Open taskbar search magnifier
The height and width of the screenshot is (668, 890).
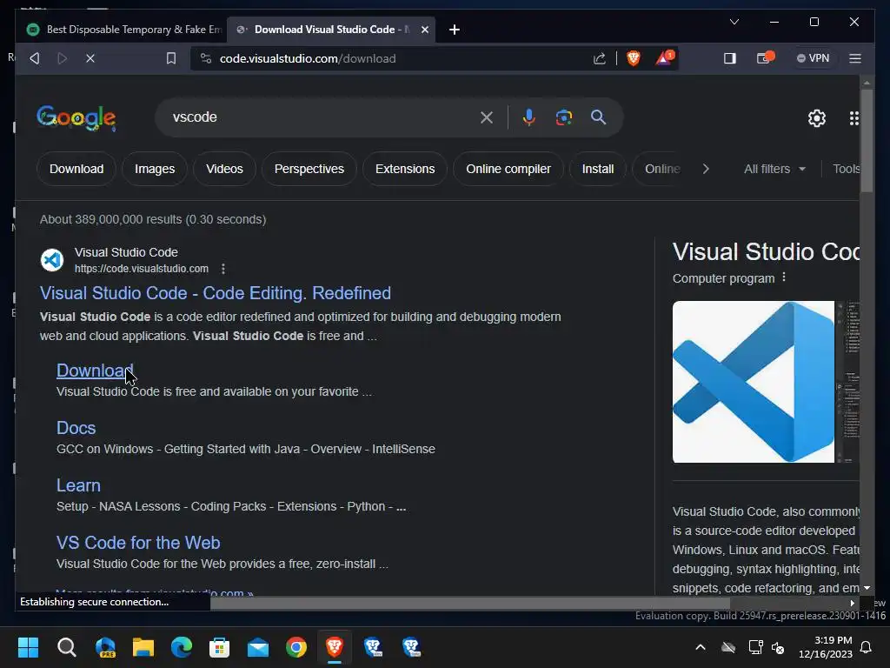pyautogui.click(x=67, y=647)
